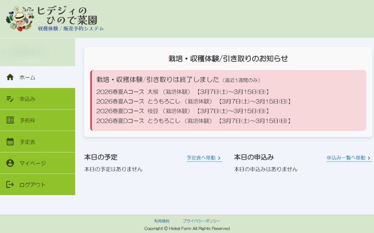Viewport: 374px width, 233px height.
Task: Follow the 申込み一覧へ移動 link
Action: click(346, 158)
